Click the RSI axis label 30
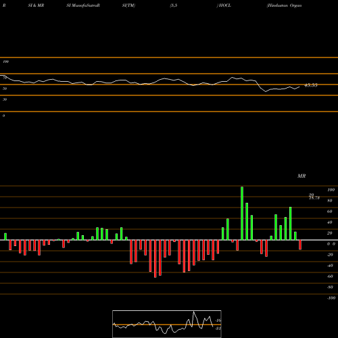Viewport: 338px width, 338px height. pos(5,99)
